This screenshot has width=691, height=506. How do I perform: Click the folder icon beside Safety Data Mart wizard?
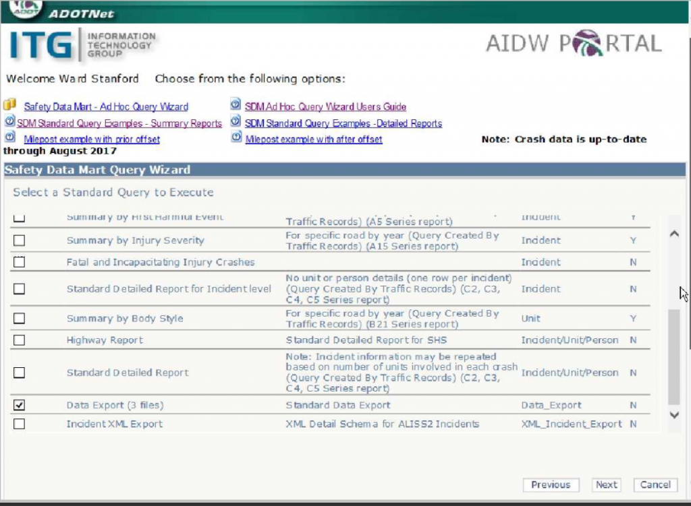(8, 106)
